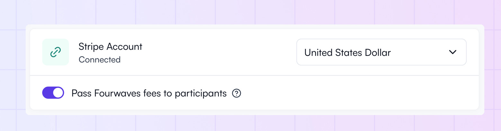Click the chevron arrow in the currency selector
501x131 pixels.
pos(452,52)
